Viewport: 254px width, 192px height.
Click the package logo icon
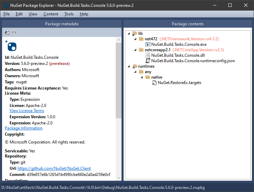pyautogui.click(x=11, y=46)
